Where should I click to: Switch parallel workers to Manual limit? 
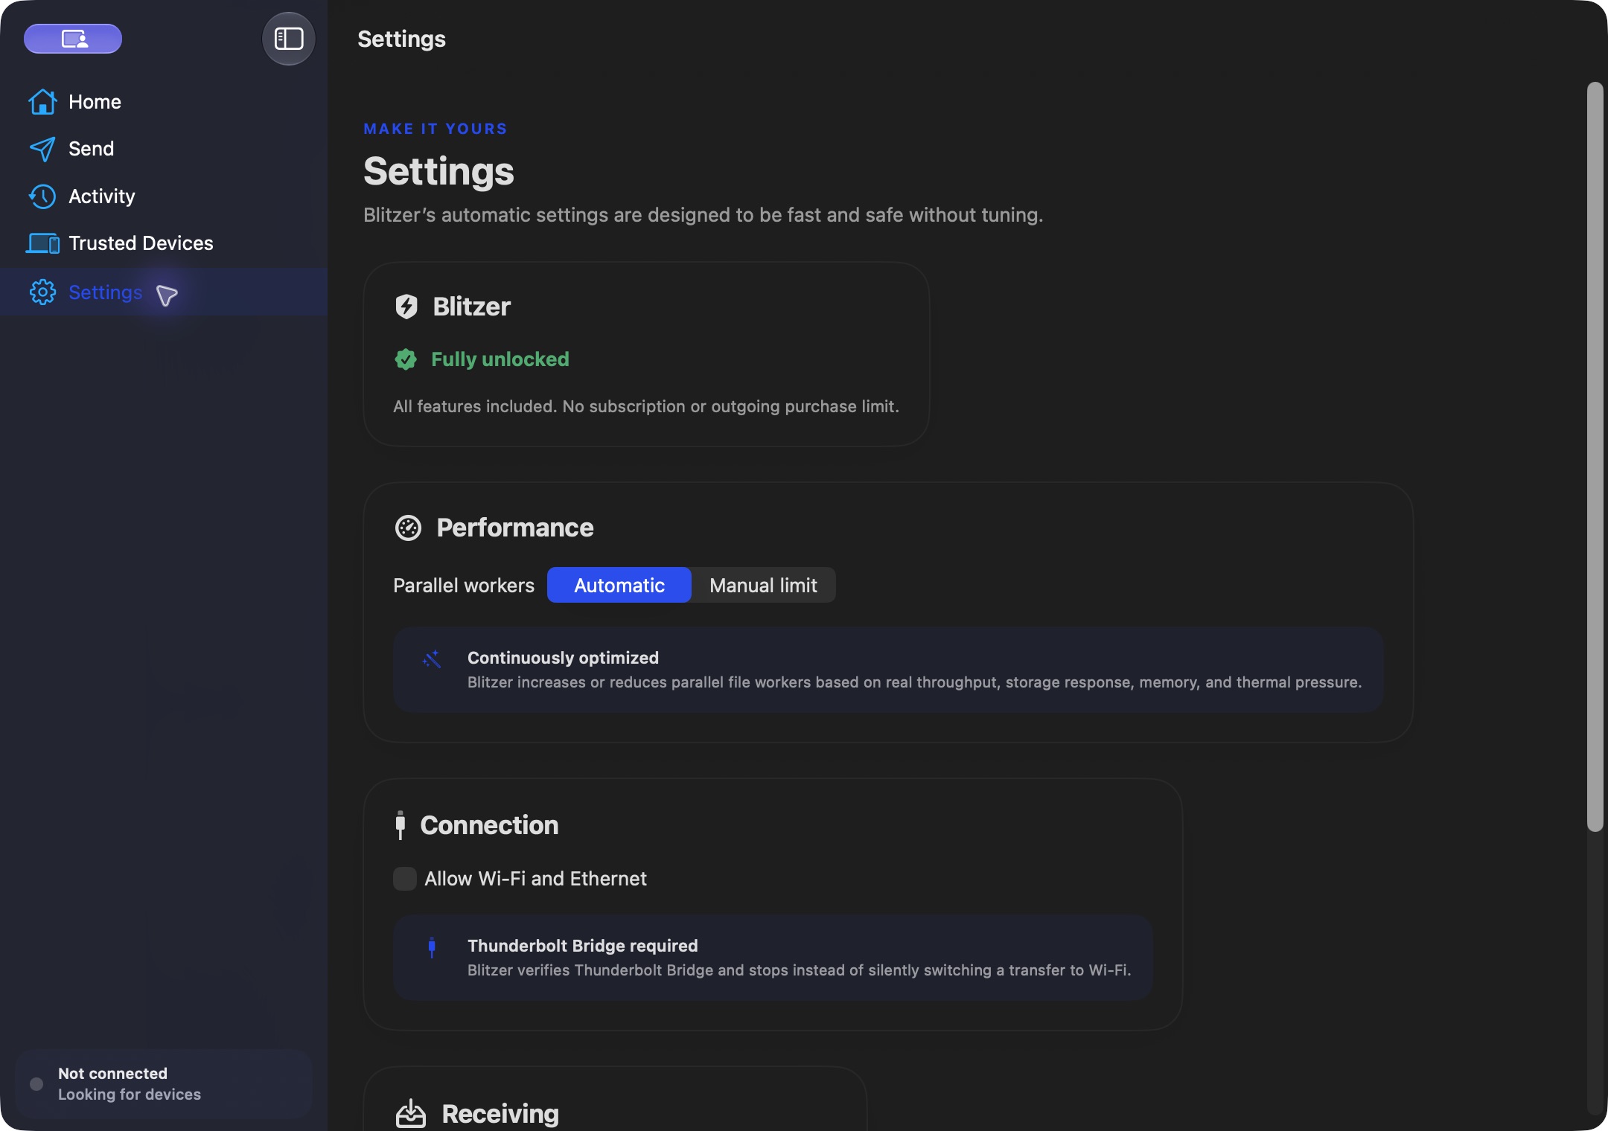[763, 586]
